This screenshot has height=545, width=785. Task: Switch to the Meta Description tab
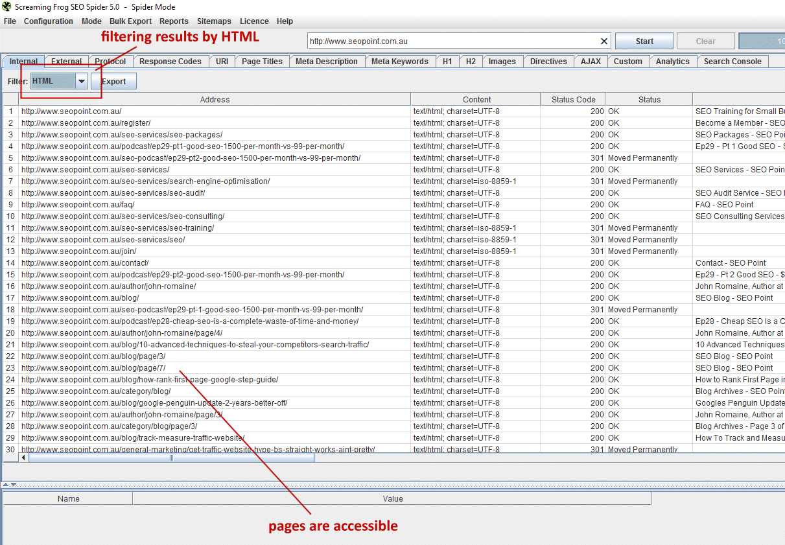click(327, 62)
